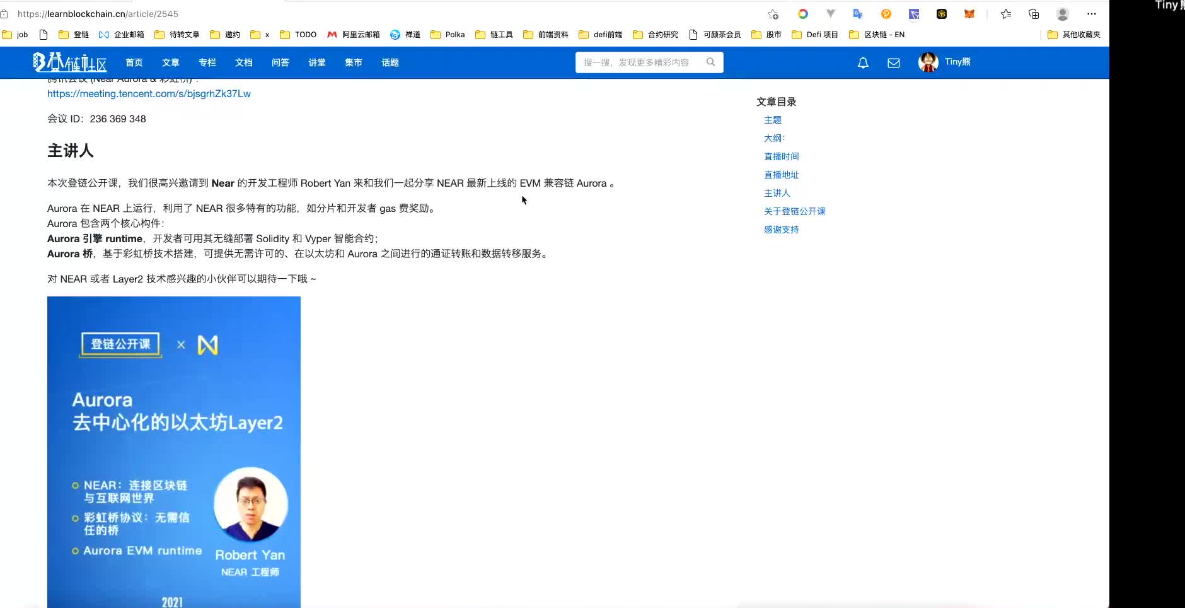Click the orange question-mark extension icon
The height and width of the screenshot is (608, 1185).
886,14
